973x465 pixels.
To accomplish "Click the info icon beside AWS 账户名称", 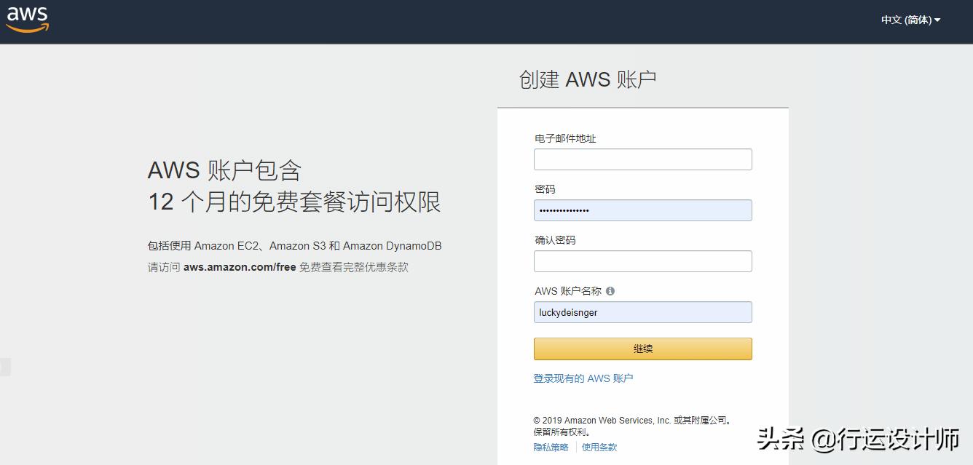I will [610, 291].
